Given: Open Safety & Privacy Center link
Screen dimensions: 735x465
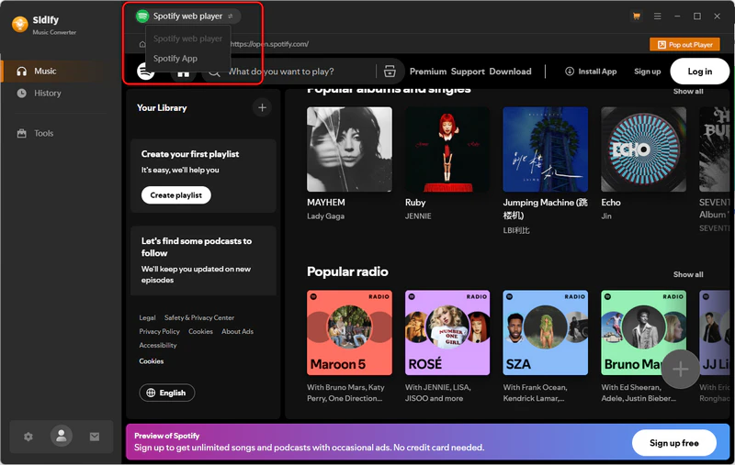Looking at the screenshot, I should pos(199,317).
